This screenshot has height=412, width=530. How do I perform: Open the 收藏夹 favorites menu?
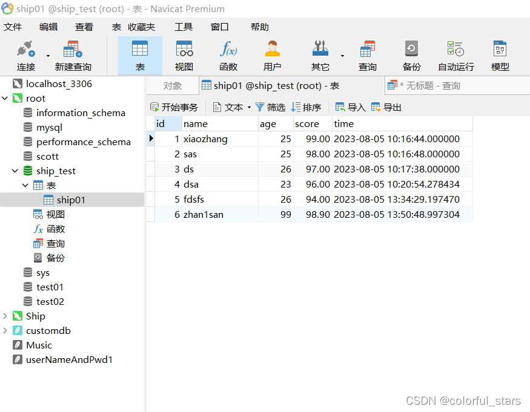141,27
